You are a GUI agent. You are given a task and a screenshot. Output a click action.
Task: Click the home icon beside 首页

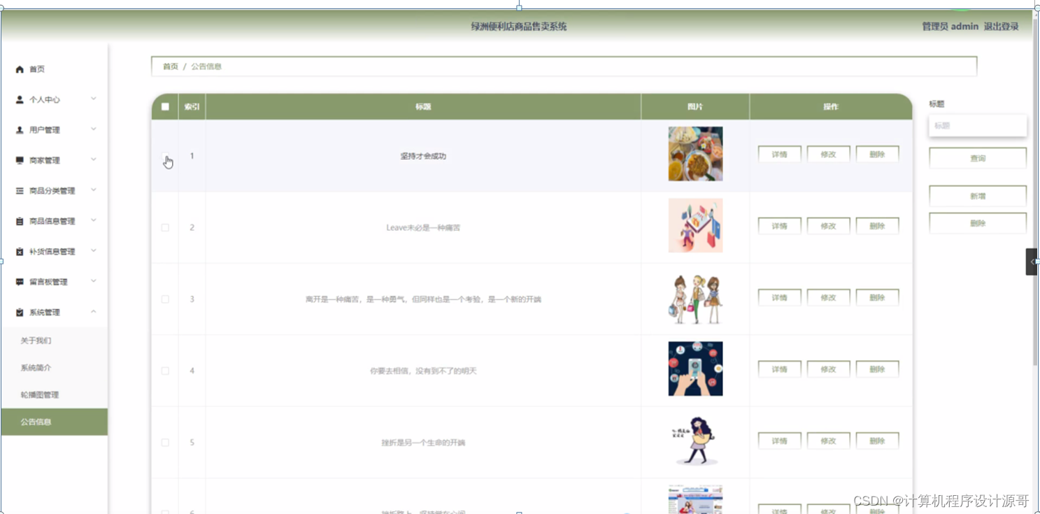pos(20,69)
